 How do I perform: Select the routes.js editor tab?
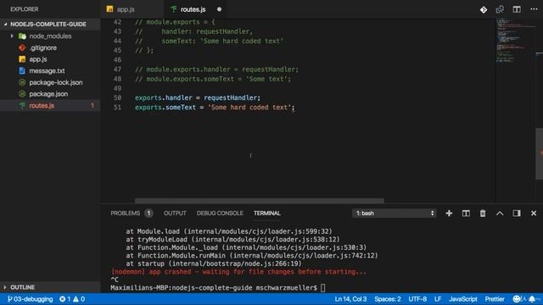pyautogui.click(x=193, y=9)
